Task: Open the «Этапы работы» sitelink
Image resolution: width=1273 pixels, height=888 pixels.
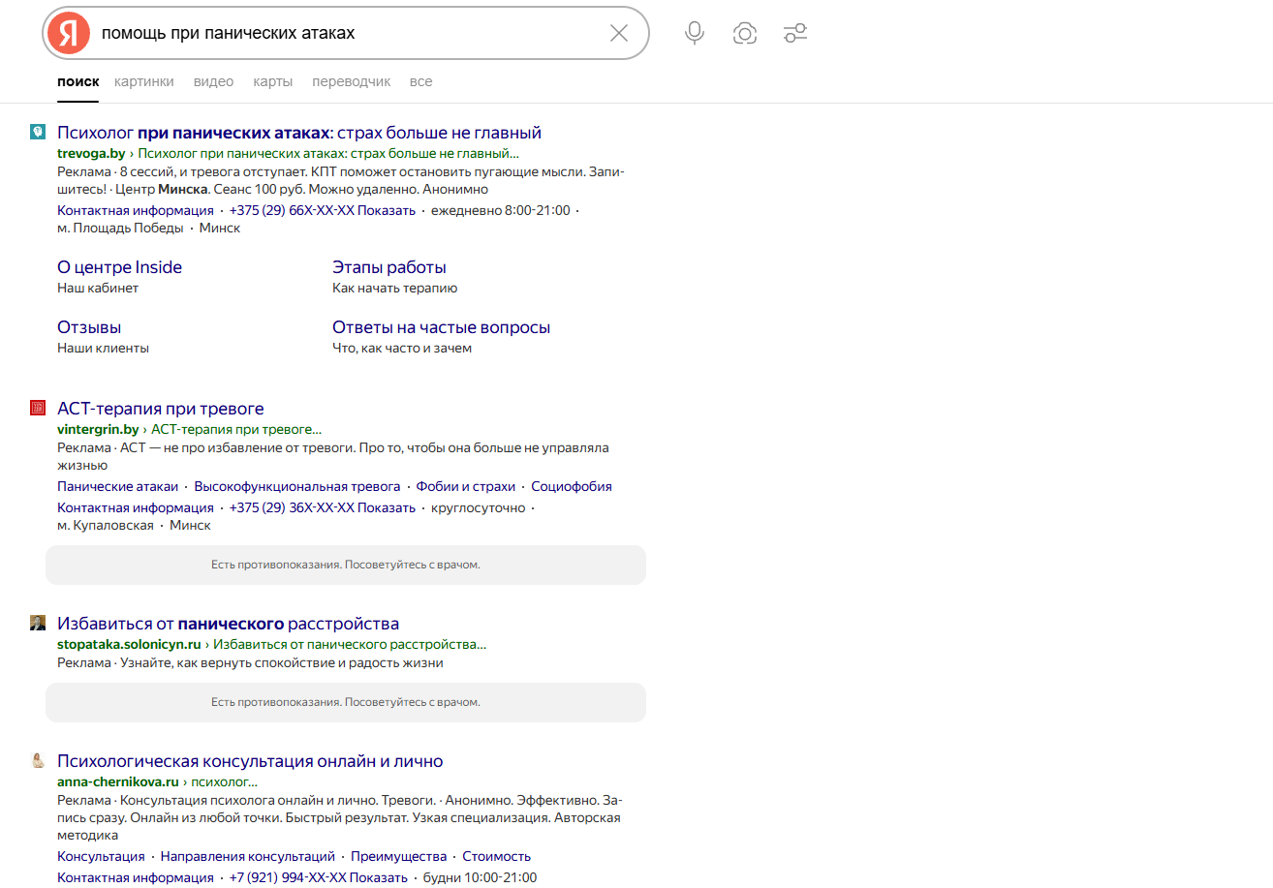Action: point(389,267)
